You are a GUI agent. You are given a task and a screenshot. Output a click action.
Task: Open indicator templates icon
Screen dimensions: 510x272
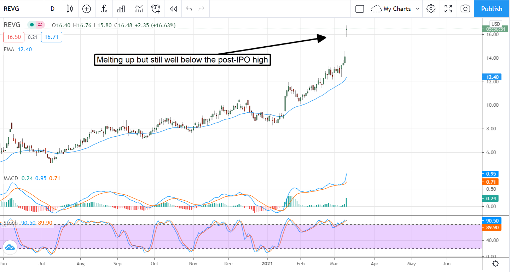(x=139, y=9)
